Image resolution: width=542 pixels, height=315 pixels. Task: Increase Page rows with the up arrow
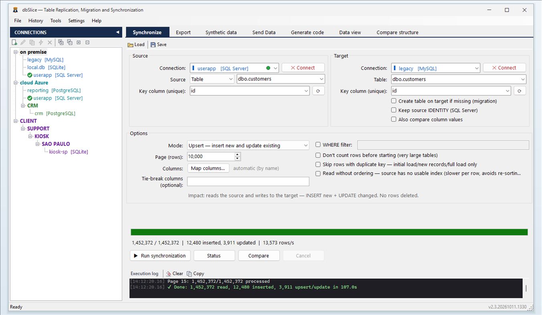(x=238, y=154)
